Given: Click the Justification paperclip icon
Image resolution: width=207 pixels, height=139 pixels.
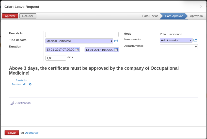Looking at the screenshot, I should pos(12,103).
